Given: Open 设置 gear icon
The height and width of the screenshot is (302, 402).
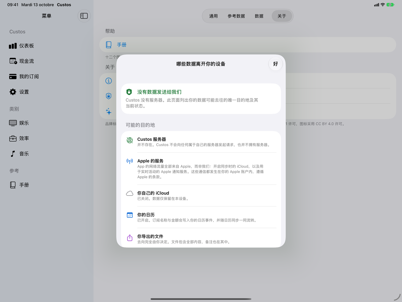Looking at the screenshot, I should 13,92.
